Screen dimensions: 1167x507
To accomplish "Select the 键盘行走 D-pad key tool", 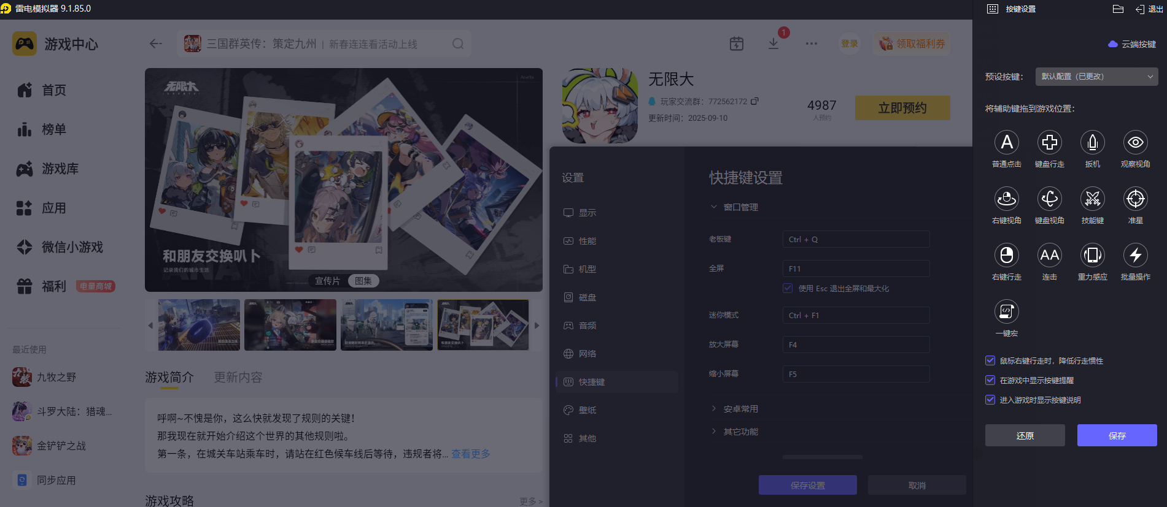I will [x=1050, y=142].
